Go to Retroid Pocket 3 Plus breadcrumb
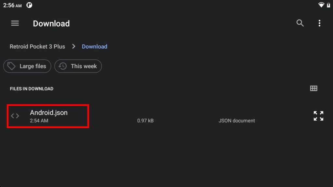 37,46
